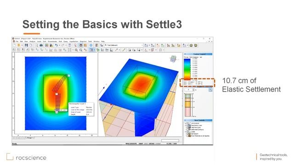Click the Open folder icon in toolbar

(x=19, y=45)
